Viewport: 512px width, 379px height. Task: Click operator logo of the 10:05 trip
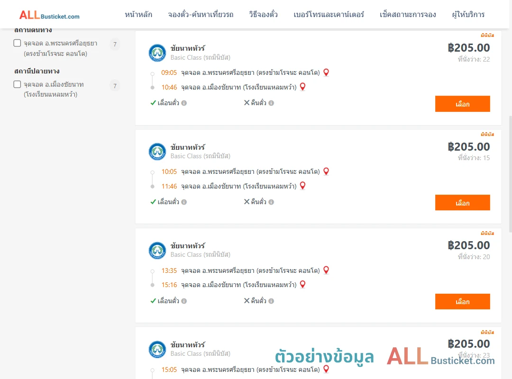[157, 152]
